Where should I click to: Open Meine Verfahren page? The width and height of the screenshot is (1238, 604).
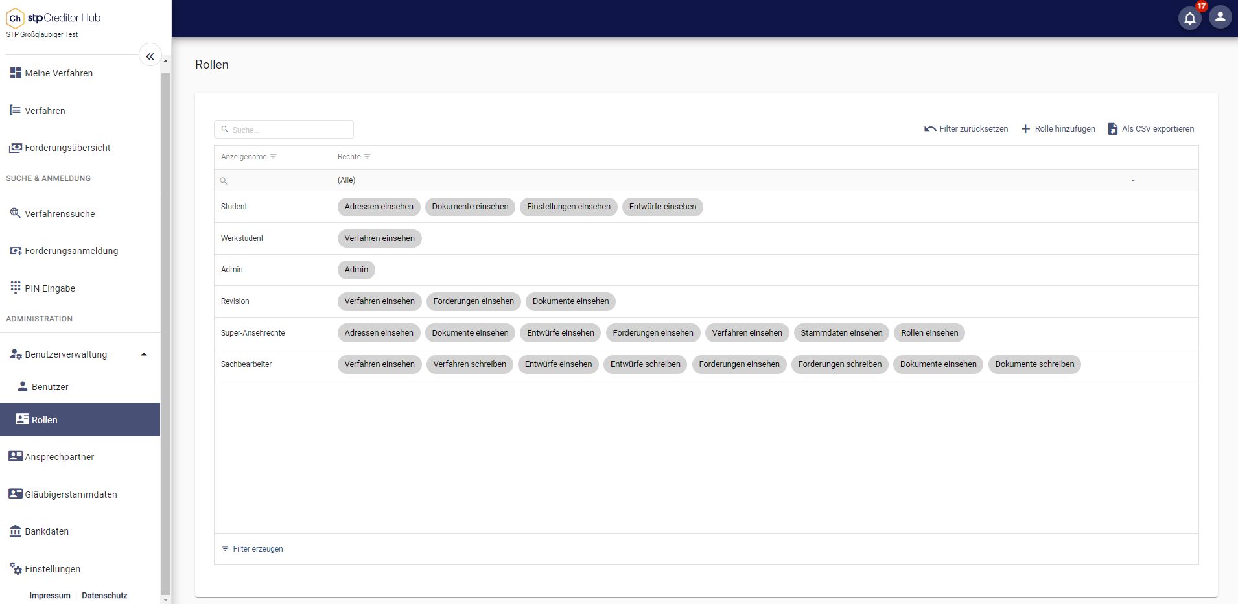tap(59, 73)
